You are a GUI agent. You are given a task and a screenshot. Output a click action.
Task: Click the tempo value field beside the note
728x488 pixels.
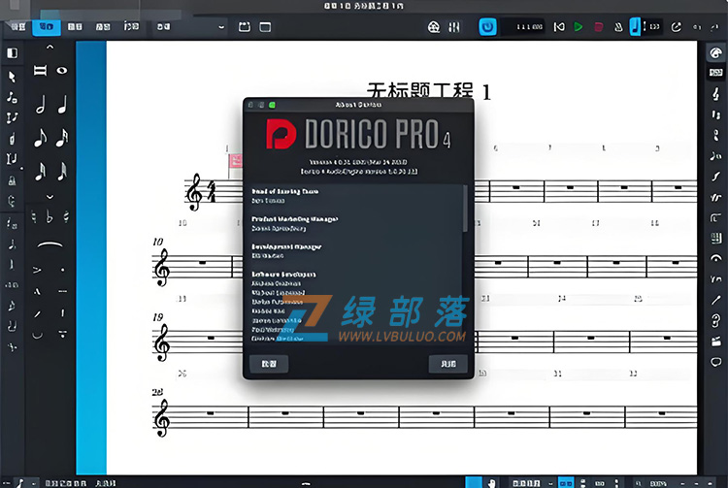pyautogui.click(x=652, y=27)
